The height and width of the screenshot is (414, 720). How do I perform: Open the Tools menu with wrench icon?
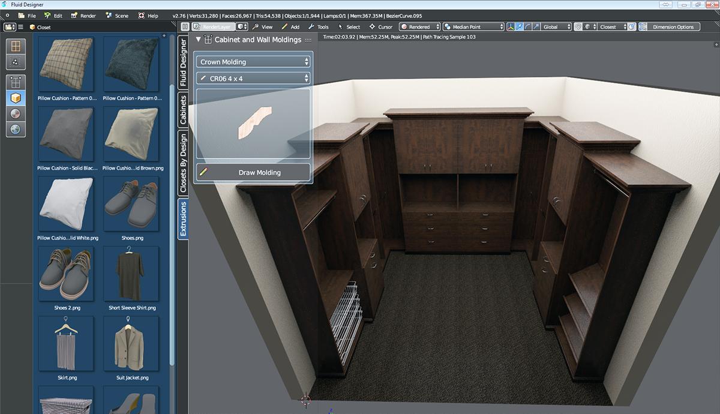[x=318, y=27]
